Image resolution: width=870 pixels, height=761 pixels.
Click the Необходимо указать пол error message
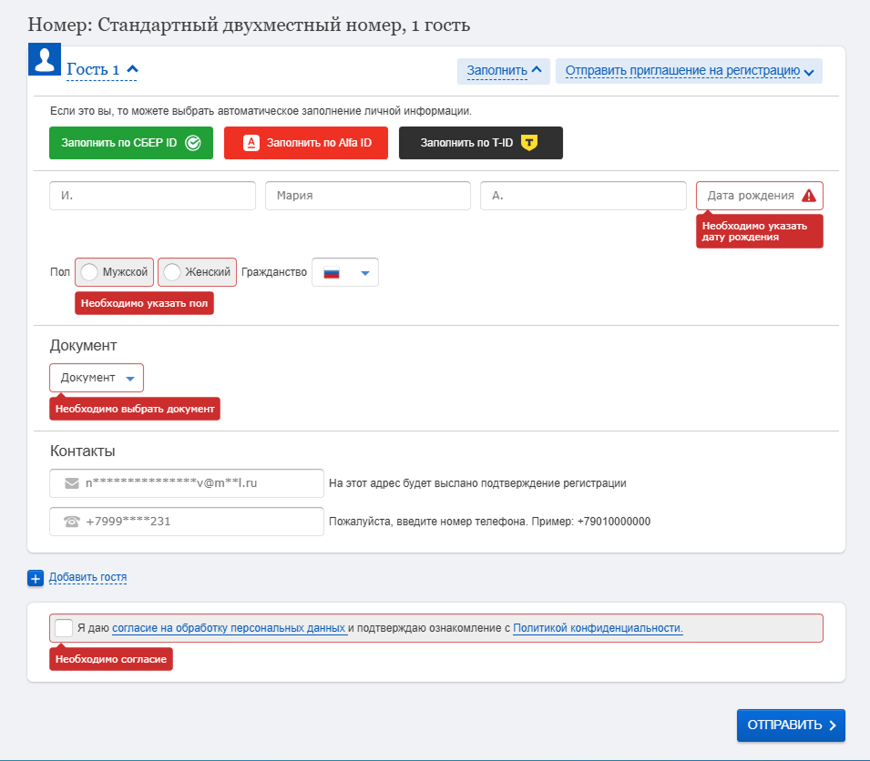[144, 304]
